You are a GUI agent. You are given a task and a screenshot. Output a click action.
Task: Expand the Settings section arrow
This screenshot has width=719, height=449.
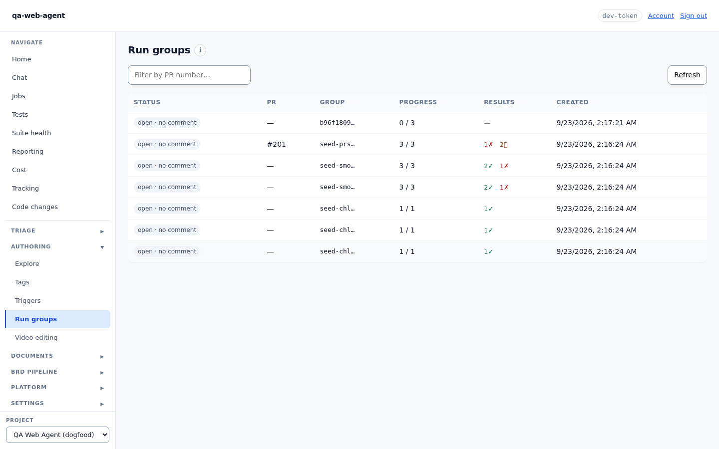tap(102, 404)
